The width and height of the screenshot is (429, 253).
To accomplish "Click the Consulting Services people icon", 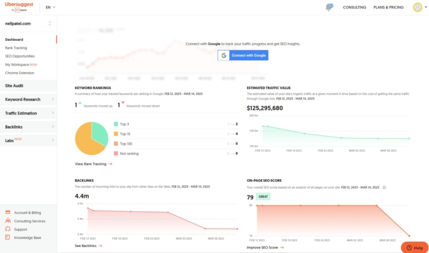I will tap(8, 221).
